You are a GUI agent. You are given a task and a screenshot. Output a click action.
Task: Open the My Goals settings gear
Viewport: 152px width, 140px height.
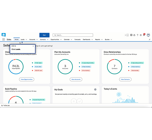[x=95, y=89]
